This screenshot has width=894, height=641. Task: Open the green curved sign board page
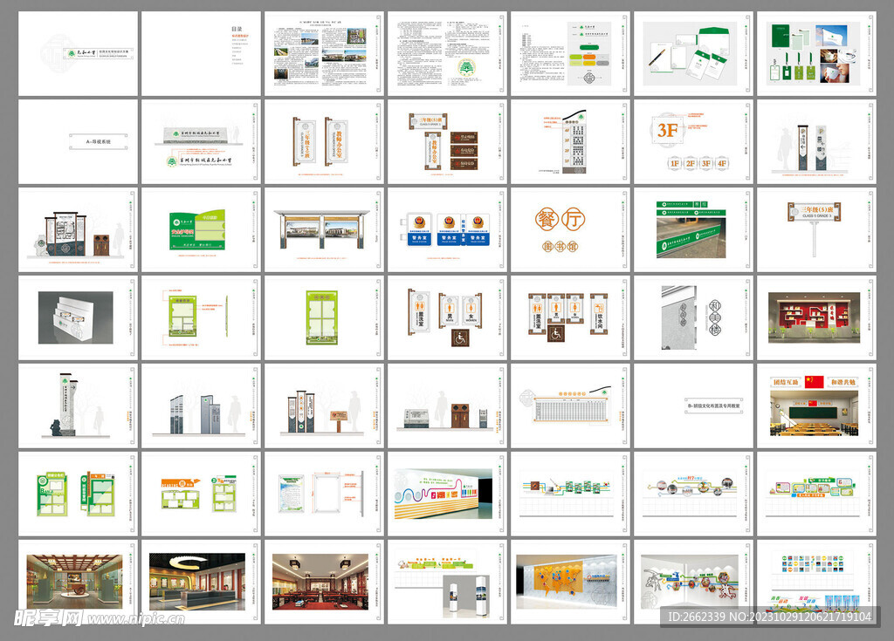tap(202, 229)
